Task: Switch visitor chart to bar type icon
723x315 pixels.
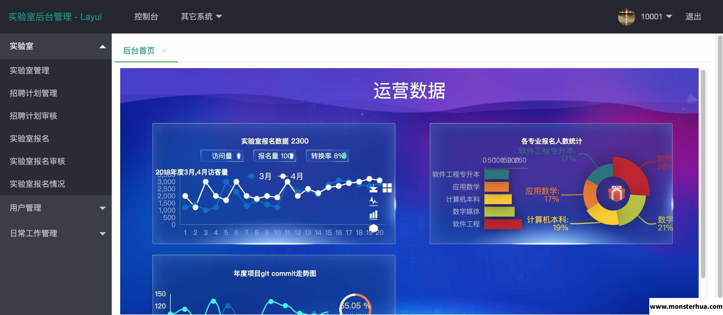Action: (373, 215)
